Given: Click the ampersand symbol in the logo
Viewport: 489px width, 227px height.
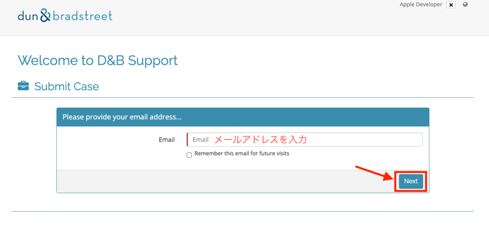Looking at the screenshot, I should pos(44,16).
